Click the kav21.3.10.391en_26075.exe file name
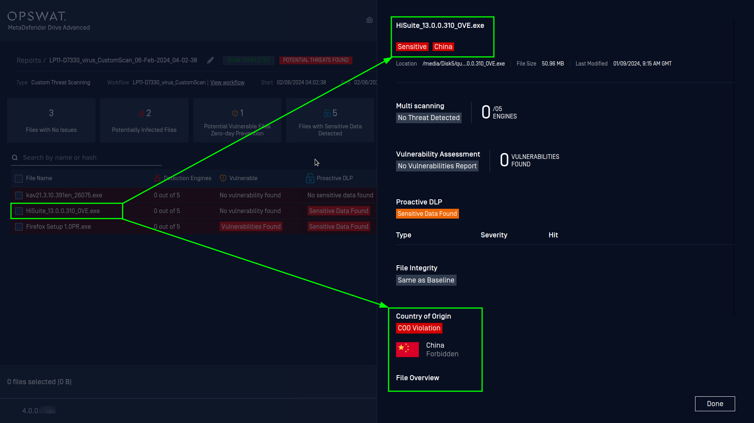 [x=64, y=195]
